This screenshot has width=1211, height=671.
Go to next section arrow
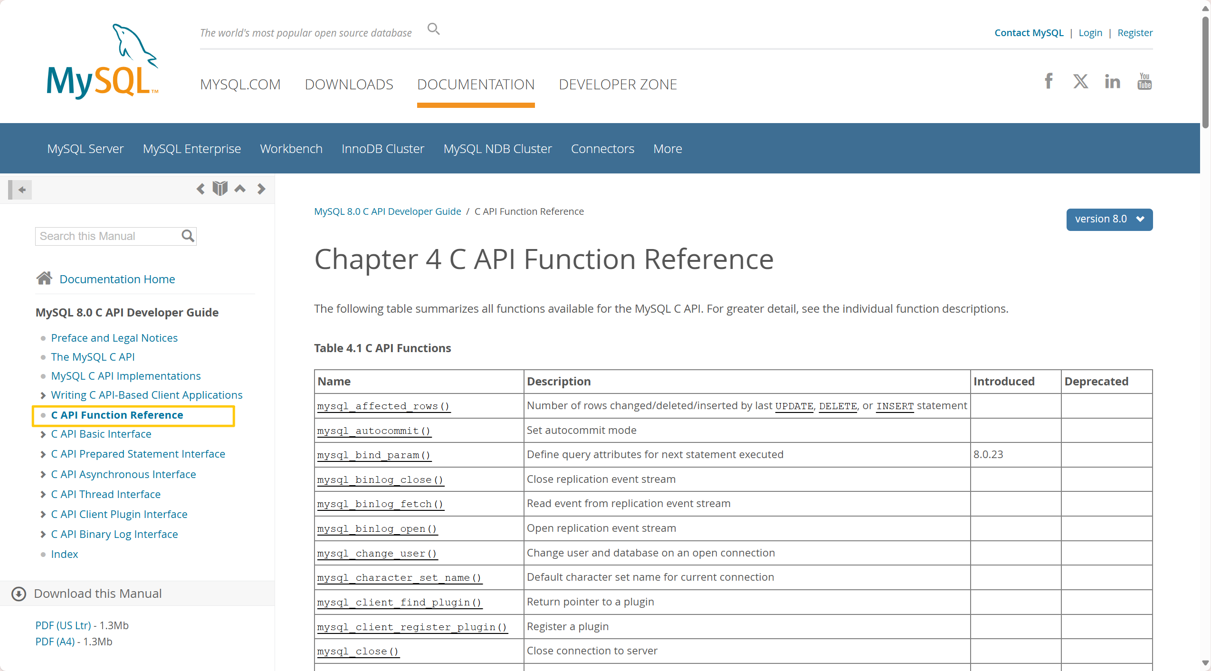point(261,189)
